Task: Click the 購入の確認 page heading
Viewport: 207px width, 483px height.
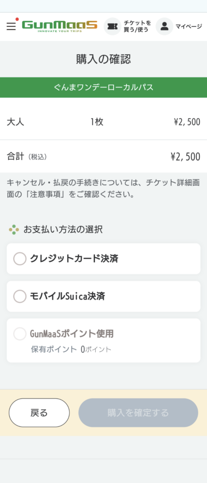Action: 104,59
